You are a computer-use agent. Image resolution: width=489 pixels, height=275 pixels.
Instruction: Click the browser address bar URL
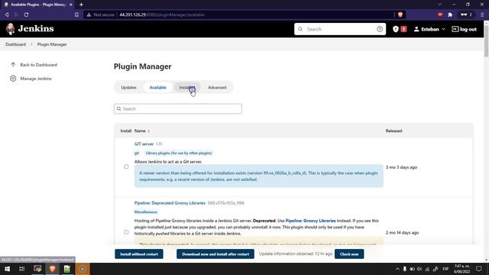tap(162, 15)
